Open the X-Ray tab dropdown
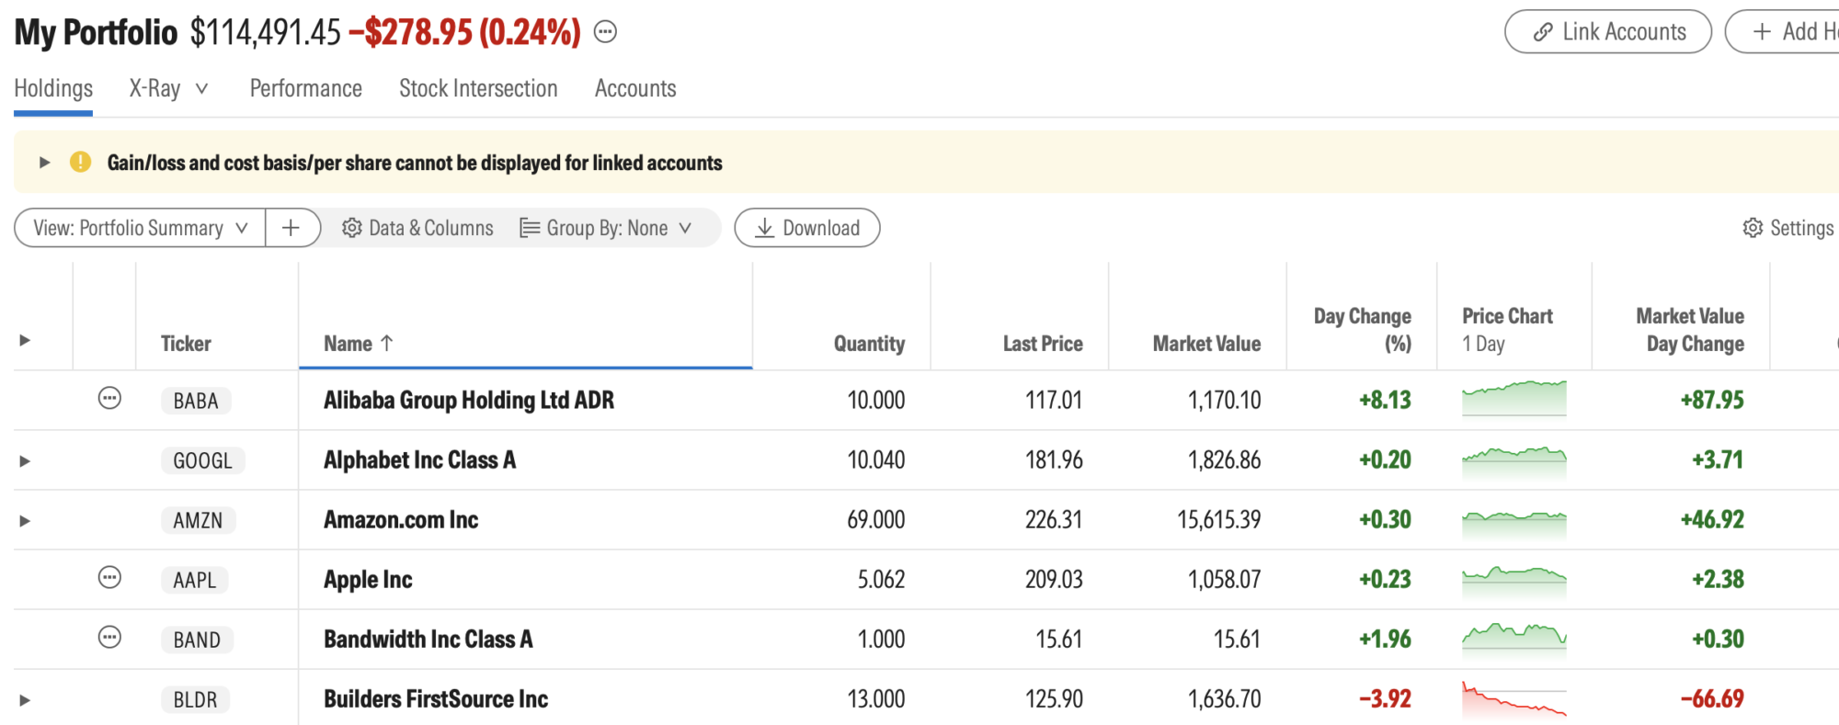The height and width of the screenshot is (725, 1839). [169, 88]
